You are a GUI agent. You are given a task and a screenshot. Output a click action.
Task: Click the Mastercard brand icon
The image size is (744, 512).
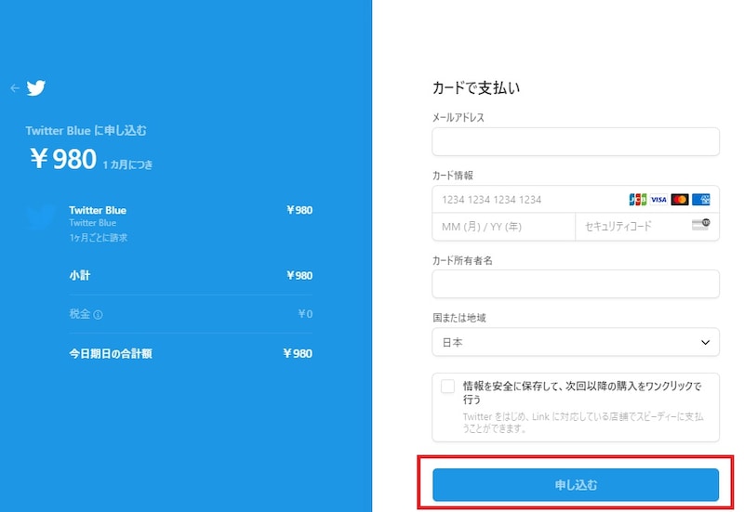(x=680, y=200)
